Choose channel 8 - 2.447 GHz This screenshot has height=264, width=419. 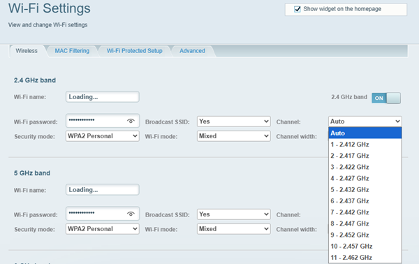pyautogui.click(x=365, y=223)
